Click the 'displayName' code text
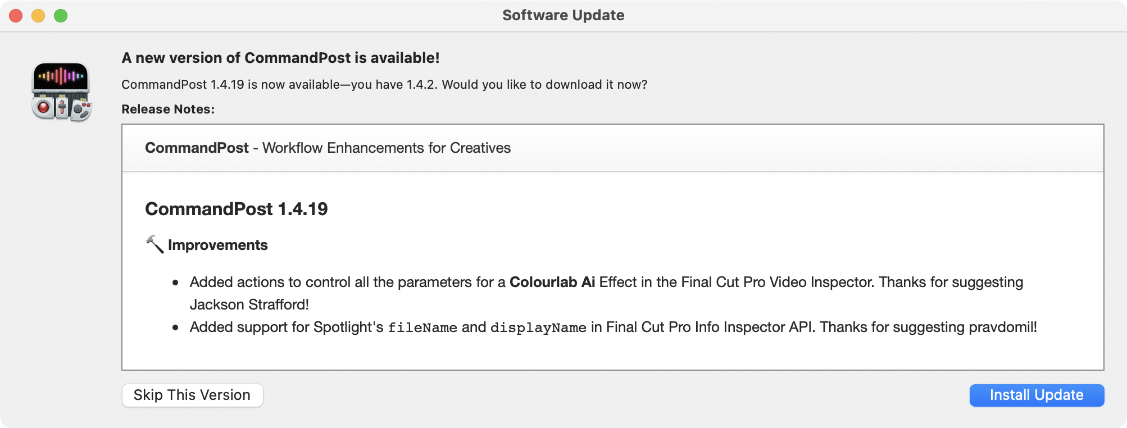 538,327
